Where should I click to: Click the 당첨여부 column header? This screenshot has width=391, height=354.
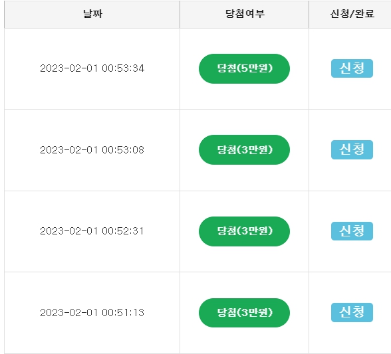point(245,14)
